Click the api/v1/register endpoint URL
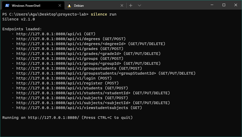Image resolution: width=242 pixels, height=137 pixels. 60,83
